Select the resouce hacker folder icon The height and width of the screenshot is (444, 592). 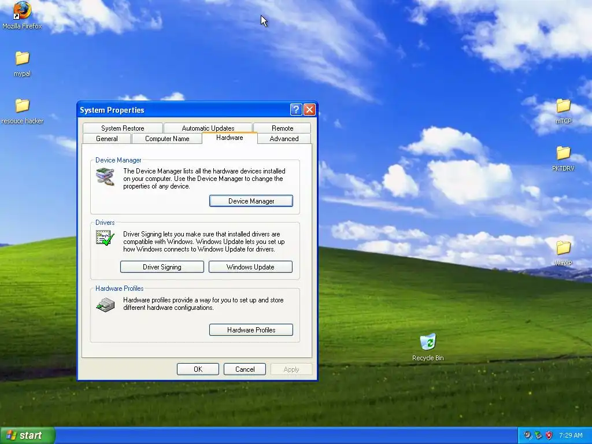[x=22, y=105]
